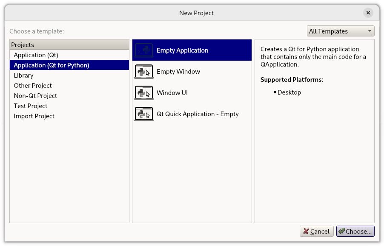Click the Supported Platforms heading text

[x=292, y=80]
